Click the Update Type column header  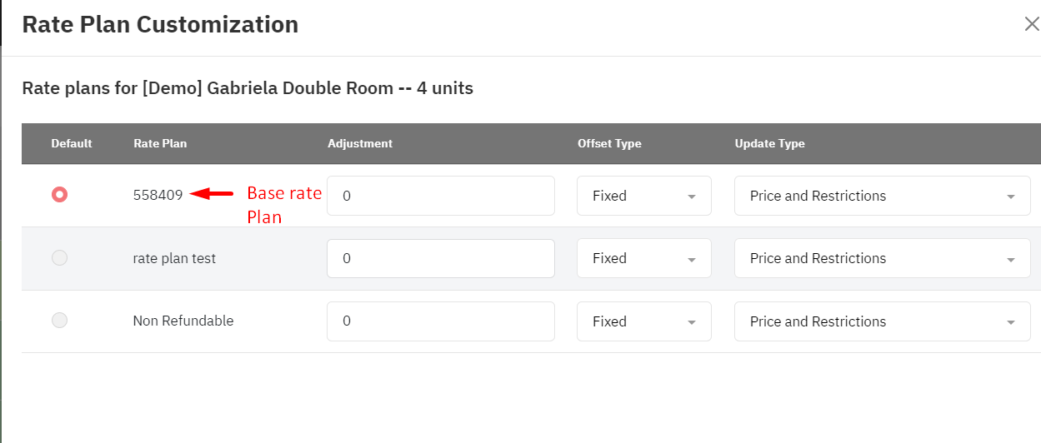[770, 143]
